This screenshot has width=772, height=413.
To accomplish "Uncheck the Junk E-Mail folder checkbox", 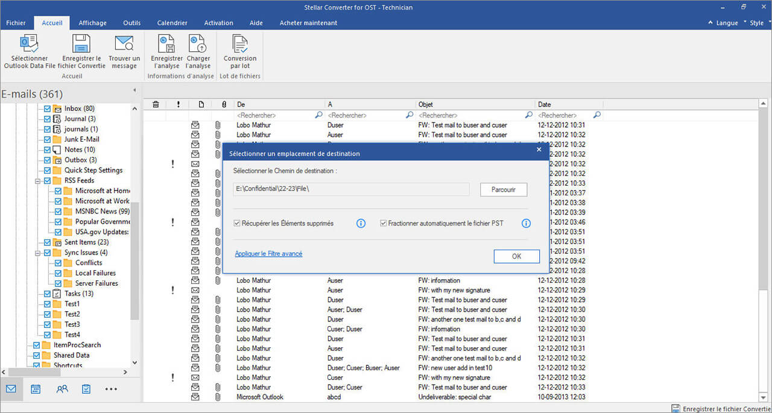I will click(x=47, y=139).
